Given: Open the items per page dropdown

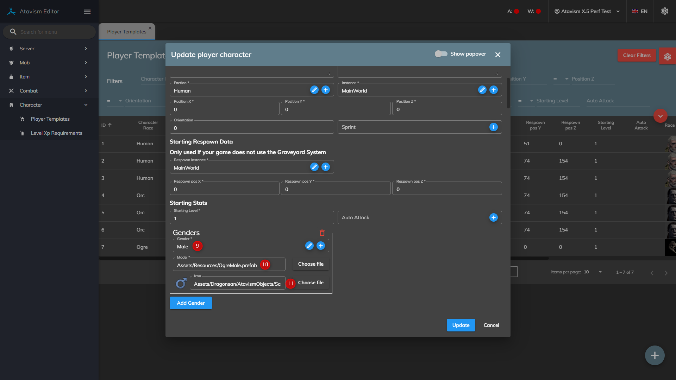Looking at the screenshot, I should click(593, 272).
